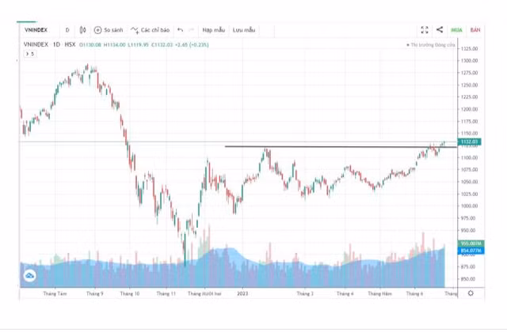This screenshot has width=507, height=332.
Task: Click the Thị trường Đóng cửa market status
Action: point(432,45)
